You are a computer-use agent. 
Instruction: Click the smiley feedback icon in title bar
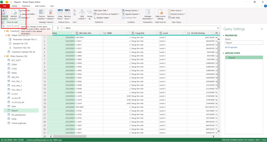7,2
